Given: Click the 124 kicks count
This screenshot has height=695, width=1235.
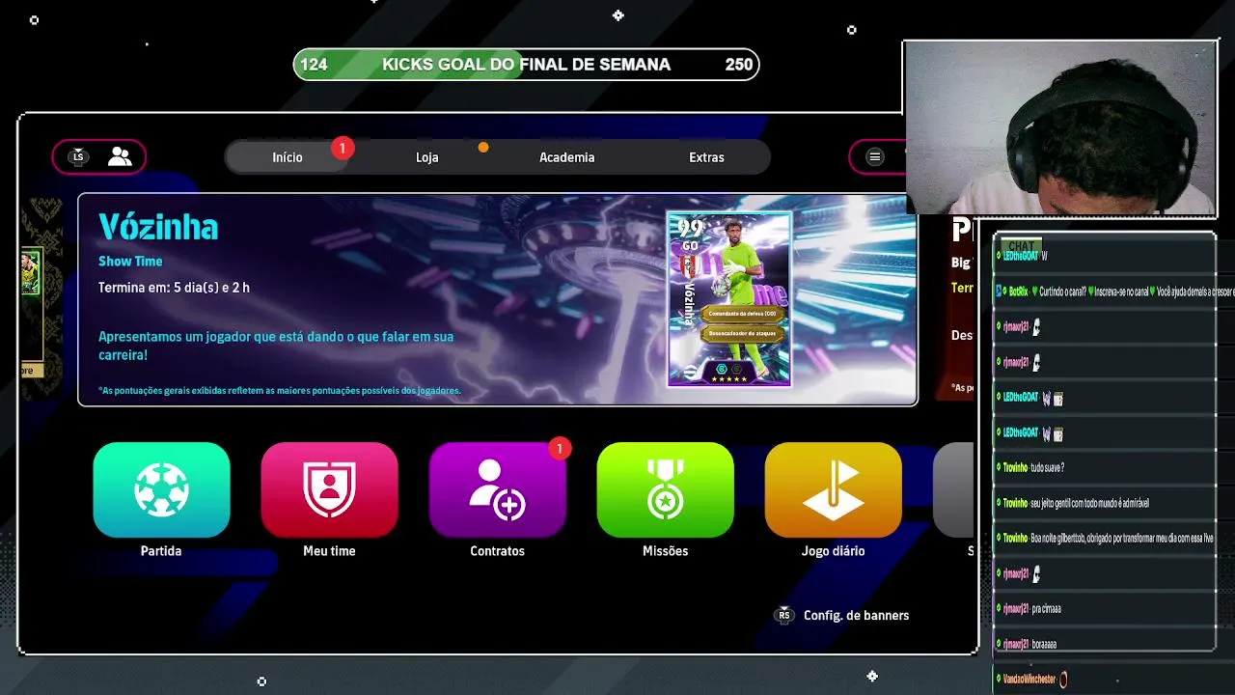Looking at the screenshot, I should pos(314,65).
